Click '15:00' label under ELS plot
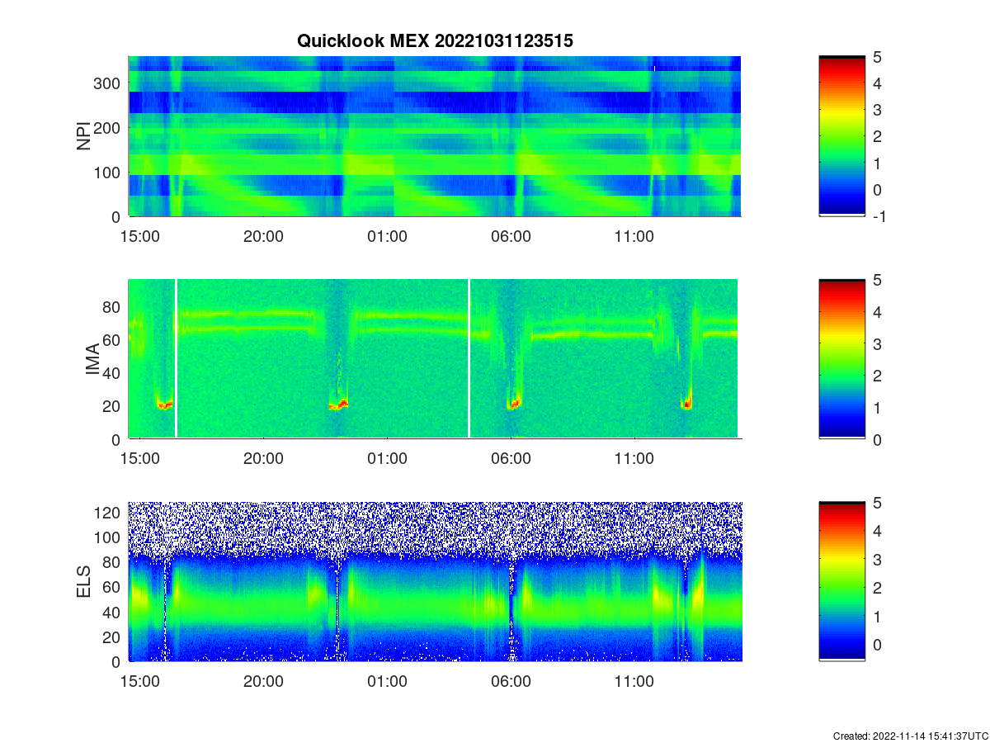The width and height of the screenshot is (990, 743). click(140, 682)
